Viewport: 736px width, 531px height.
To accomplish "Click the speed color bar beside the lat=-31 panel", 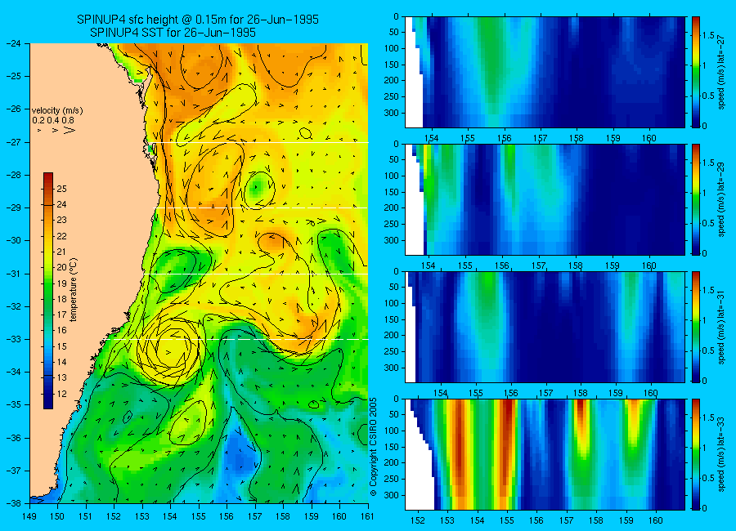I will (x=696, y=327).
